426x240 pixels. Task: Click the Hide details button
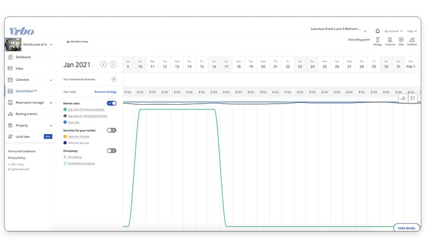click(x=407, y=228)
